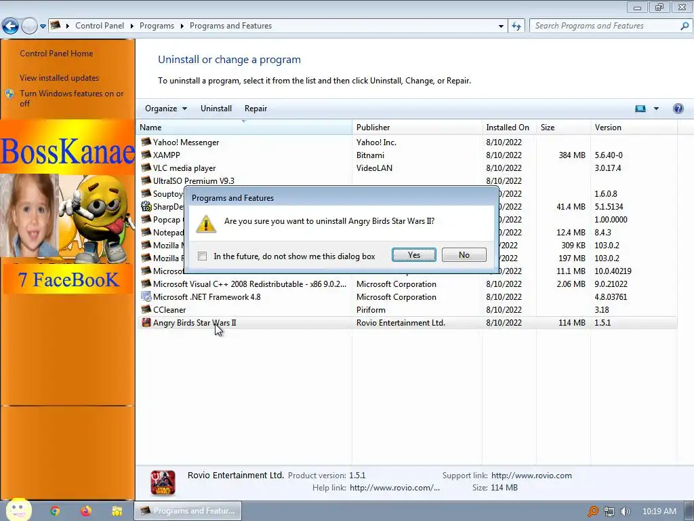This screenshot has width=694, height=521.
Task: Click the shield icon beside Windows features
Action: click(9, 94)
